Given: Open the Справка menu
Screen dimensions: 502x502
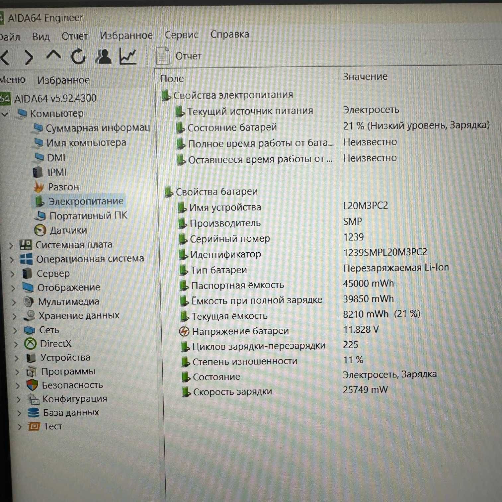Looking at the screenshot, I should coord(230,34).
